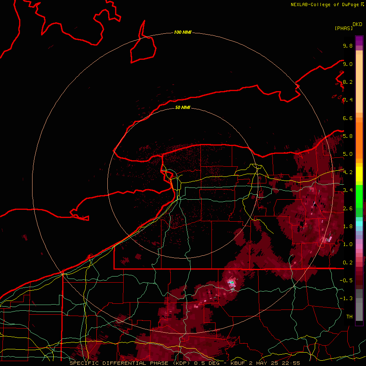Click the -0.5 legend value
This screenshot has height=366, width=366.
point(346,281)
